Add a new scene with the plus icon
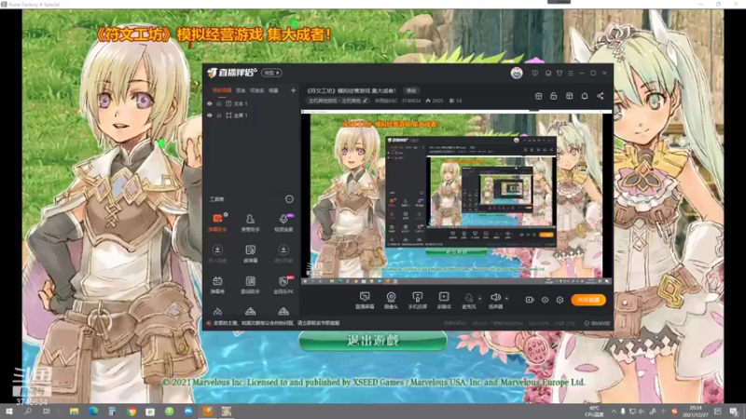 click(293, 90)
